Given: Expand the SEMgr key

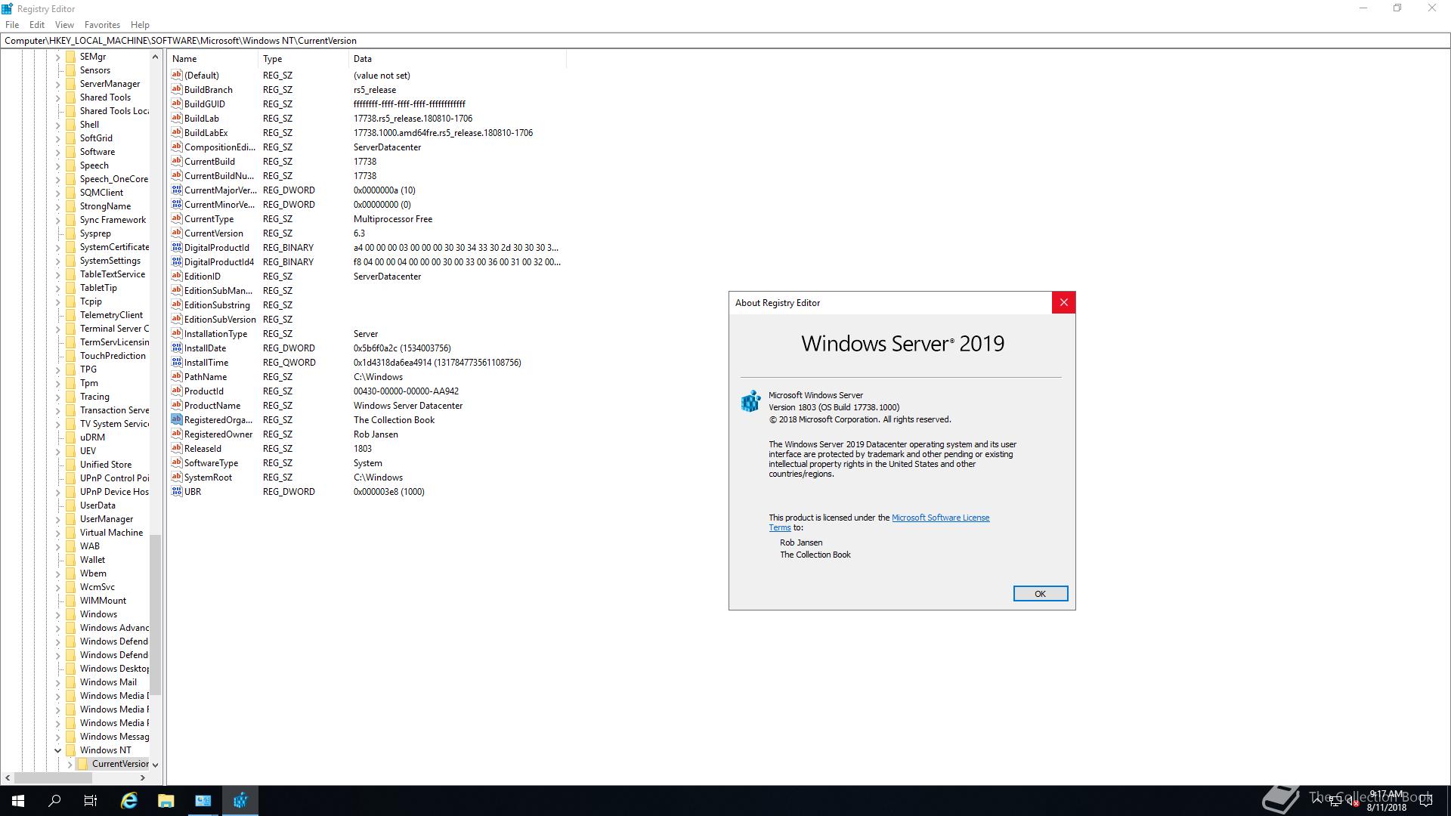Looking at the screenshot, I should coord(57,57).
